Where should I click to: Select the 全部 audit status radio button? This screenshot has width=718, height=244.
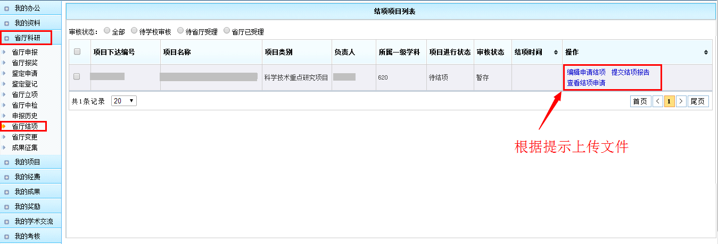pos(107,31)
